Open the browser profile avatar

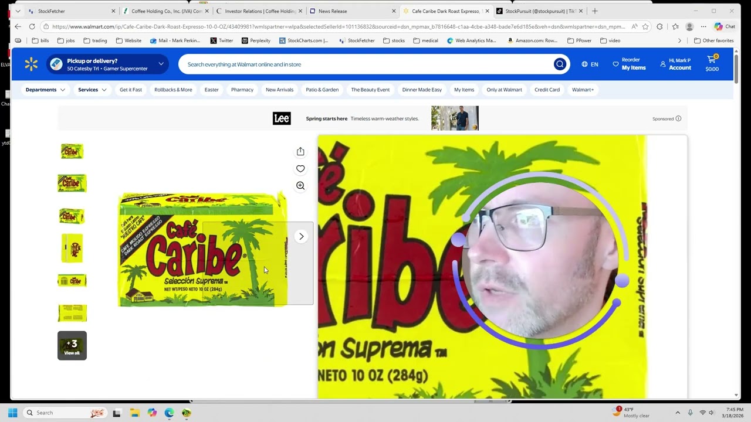coord(689,26)
